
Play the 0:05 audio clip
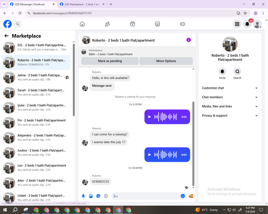(x=150, y=155)
